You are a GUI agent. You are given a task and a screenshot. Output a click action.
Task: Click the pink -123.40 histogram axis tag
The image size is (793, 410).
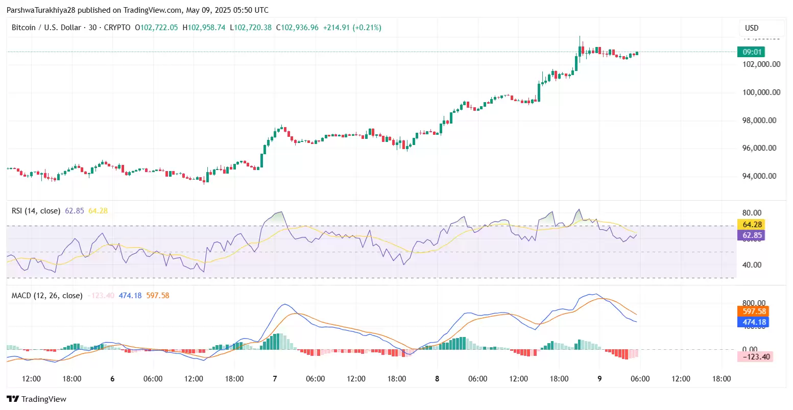755,356
